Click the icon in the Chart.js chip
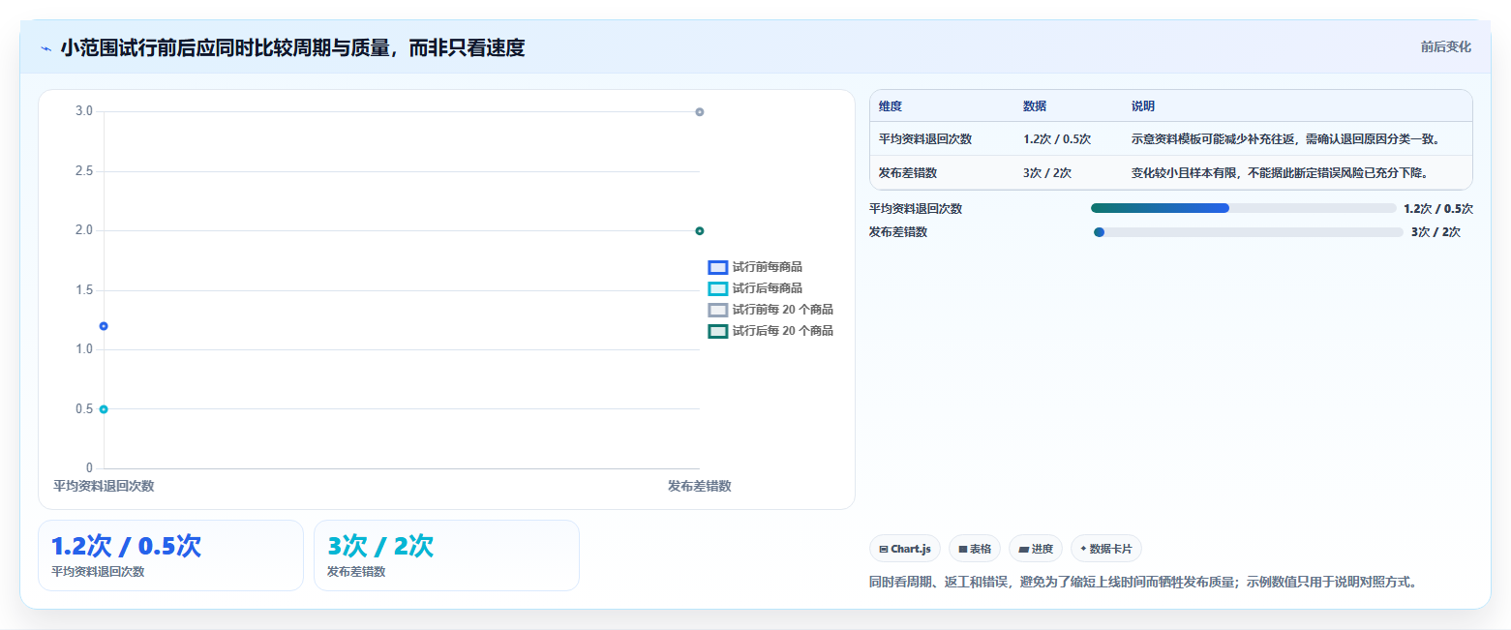Viewport: 1511px width, 630px height. [x=884, y=550]
